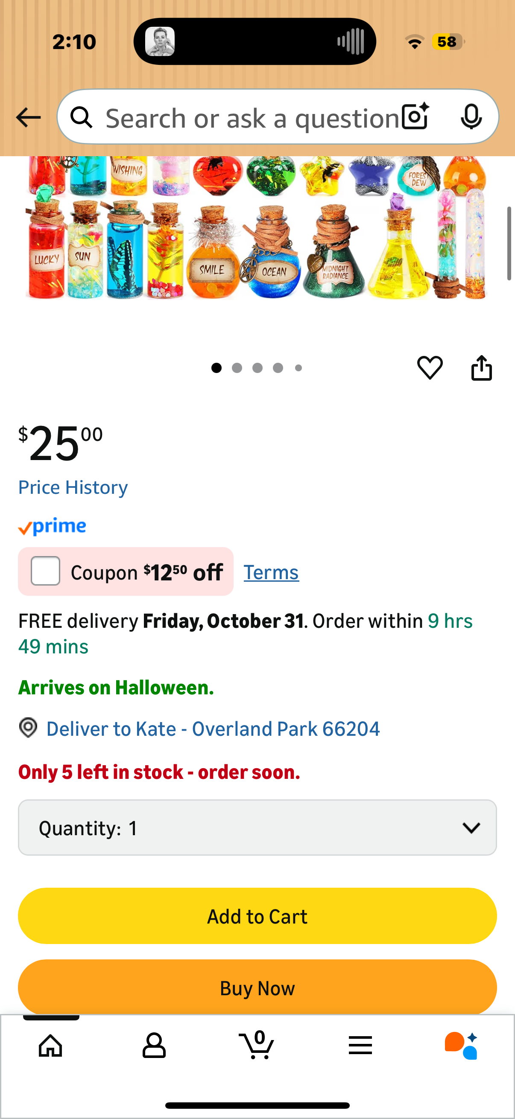Open the hamburger menu in bottom navigation
515x1119 pixels.
tap(360, 1045)
